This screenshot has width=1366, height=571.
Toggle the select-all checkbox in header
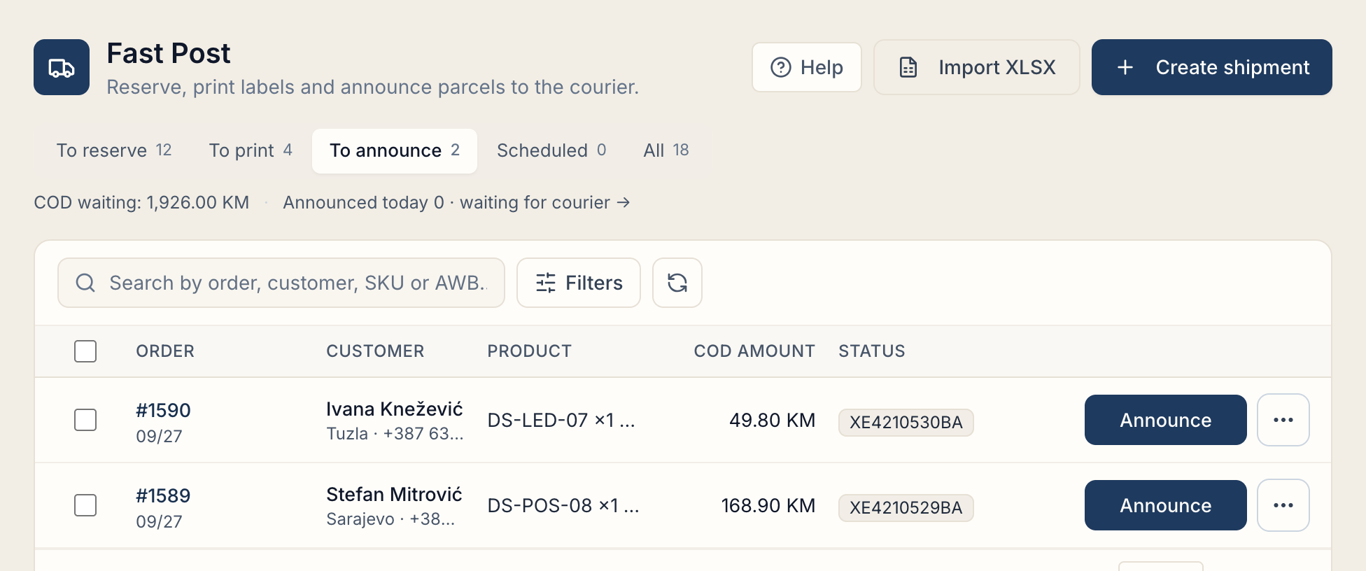coord(85,351)
